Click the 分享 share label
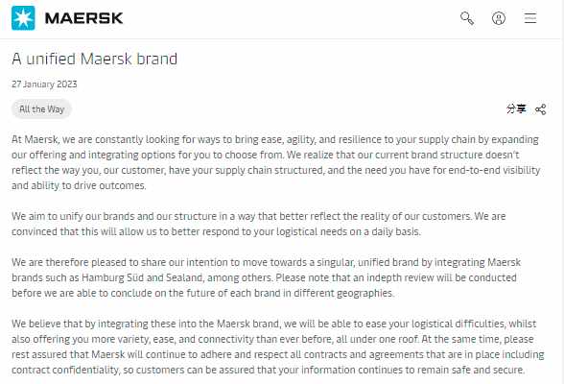The width and height of the screenshot is (564, 384). tap(516, 108)
